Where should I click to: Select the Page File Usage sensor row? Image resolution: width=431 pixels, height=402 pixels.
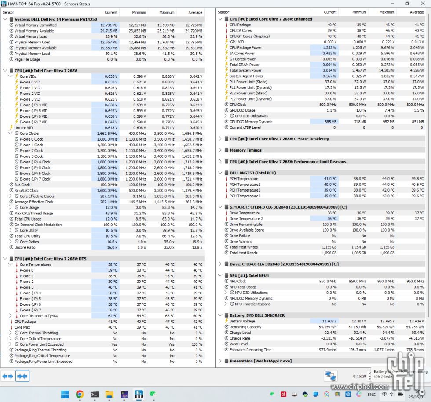[x=103, y=59]
